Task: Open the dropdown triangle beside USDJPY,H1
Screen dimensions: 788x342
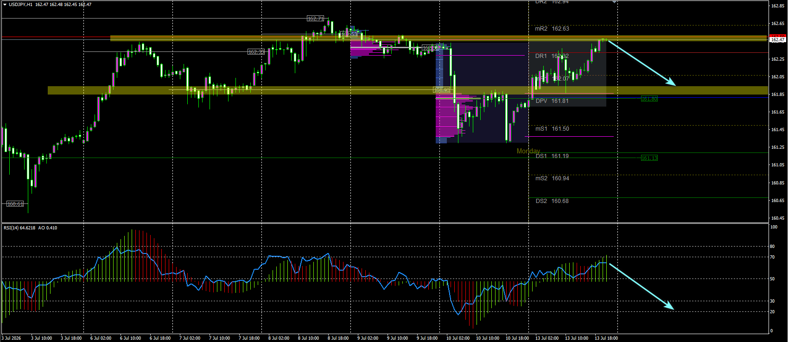Action: tap(5, 4)
